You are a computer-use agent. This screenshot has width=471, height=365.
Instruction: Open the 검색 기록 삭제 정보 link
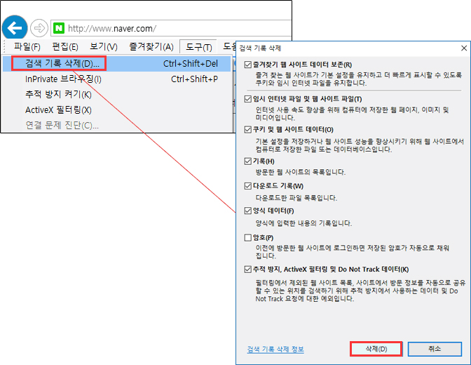(275, 349)
